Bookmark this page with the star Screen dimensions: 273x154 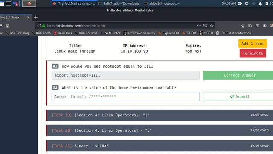point(212,26)
